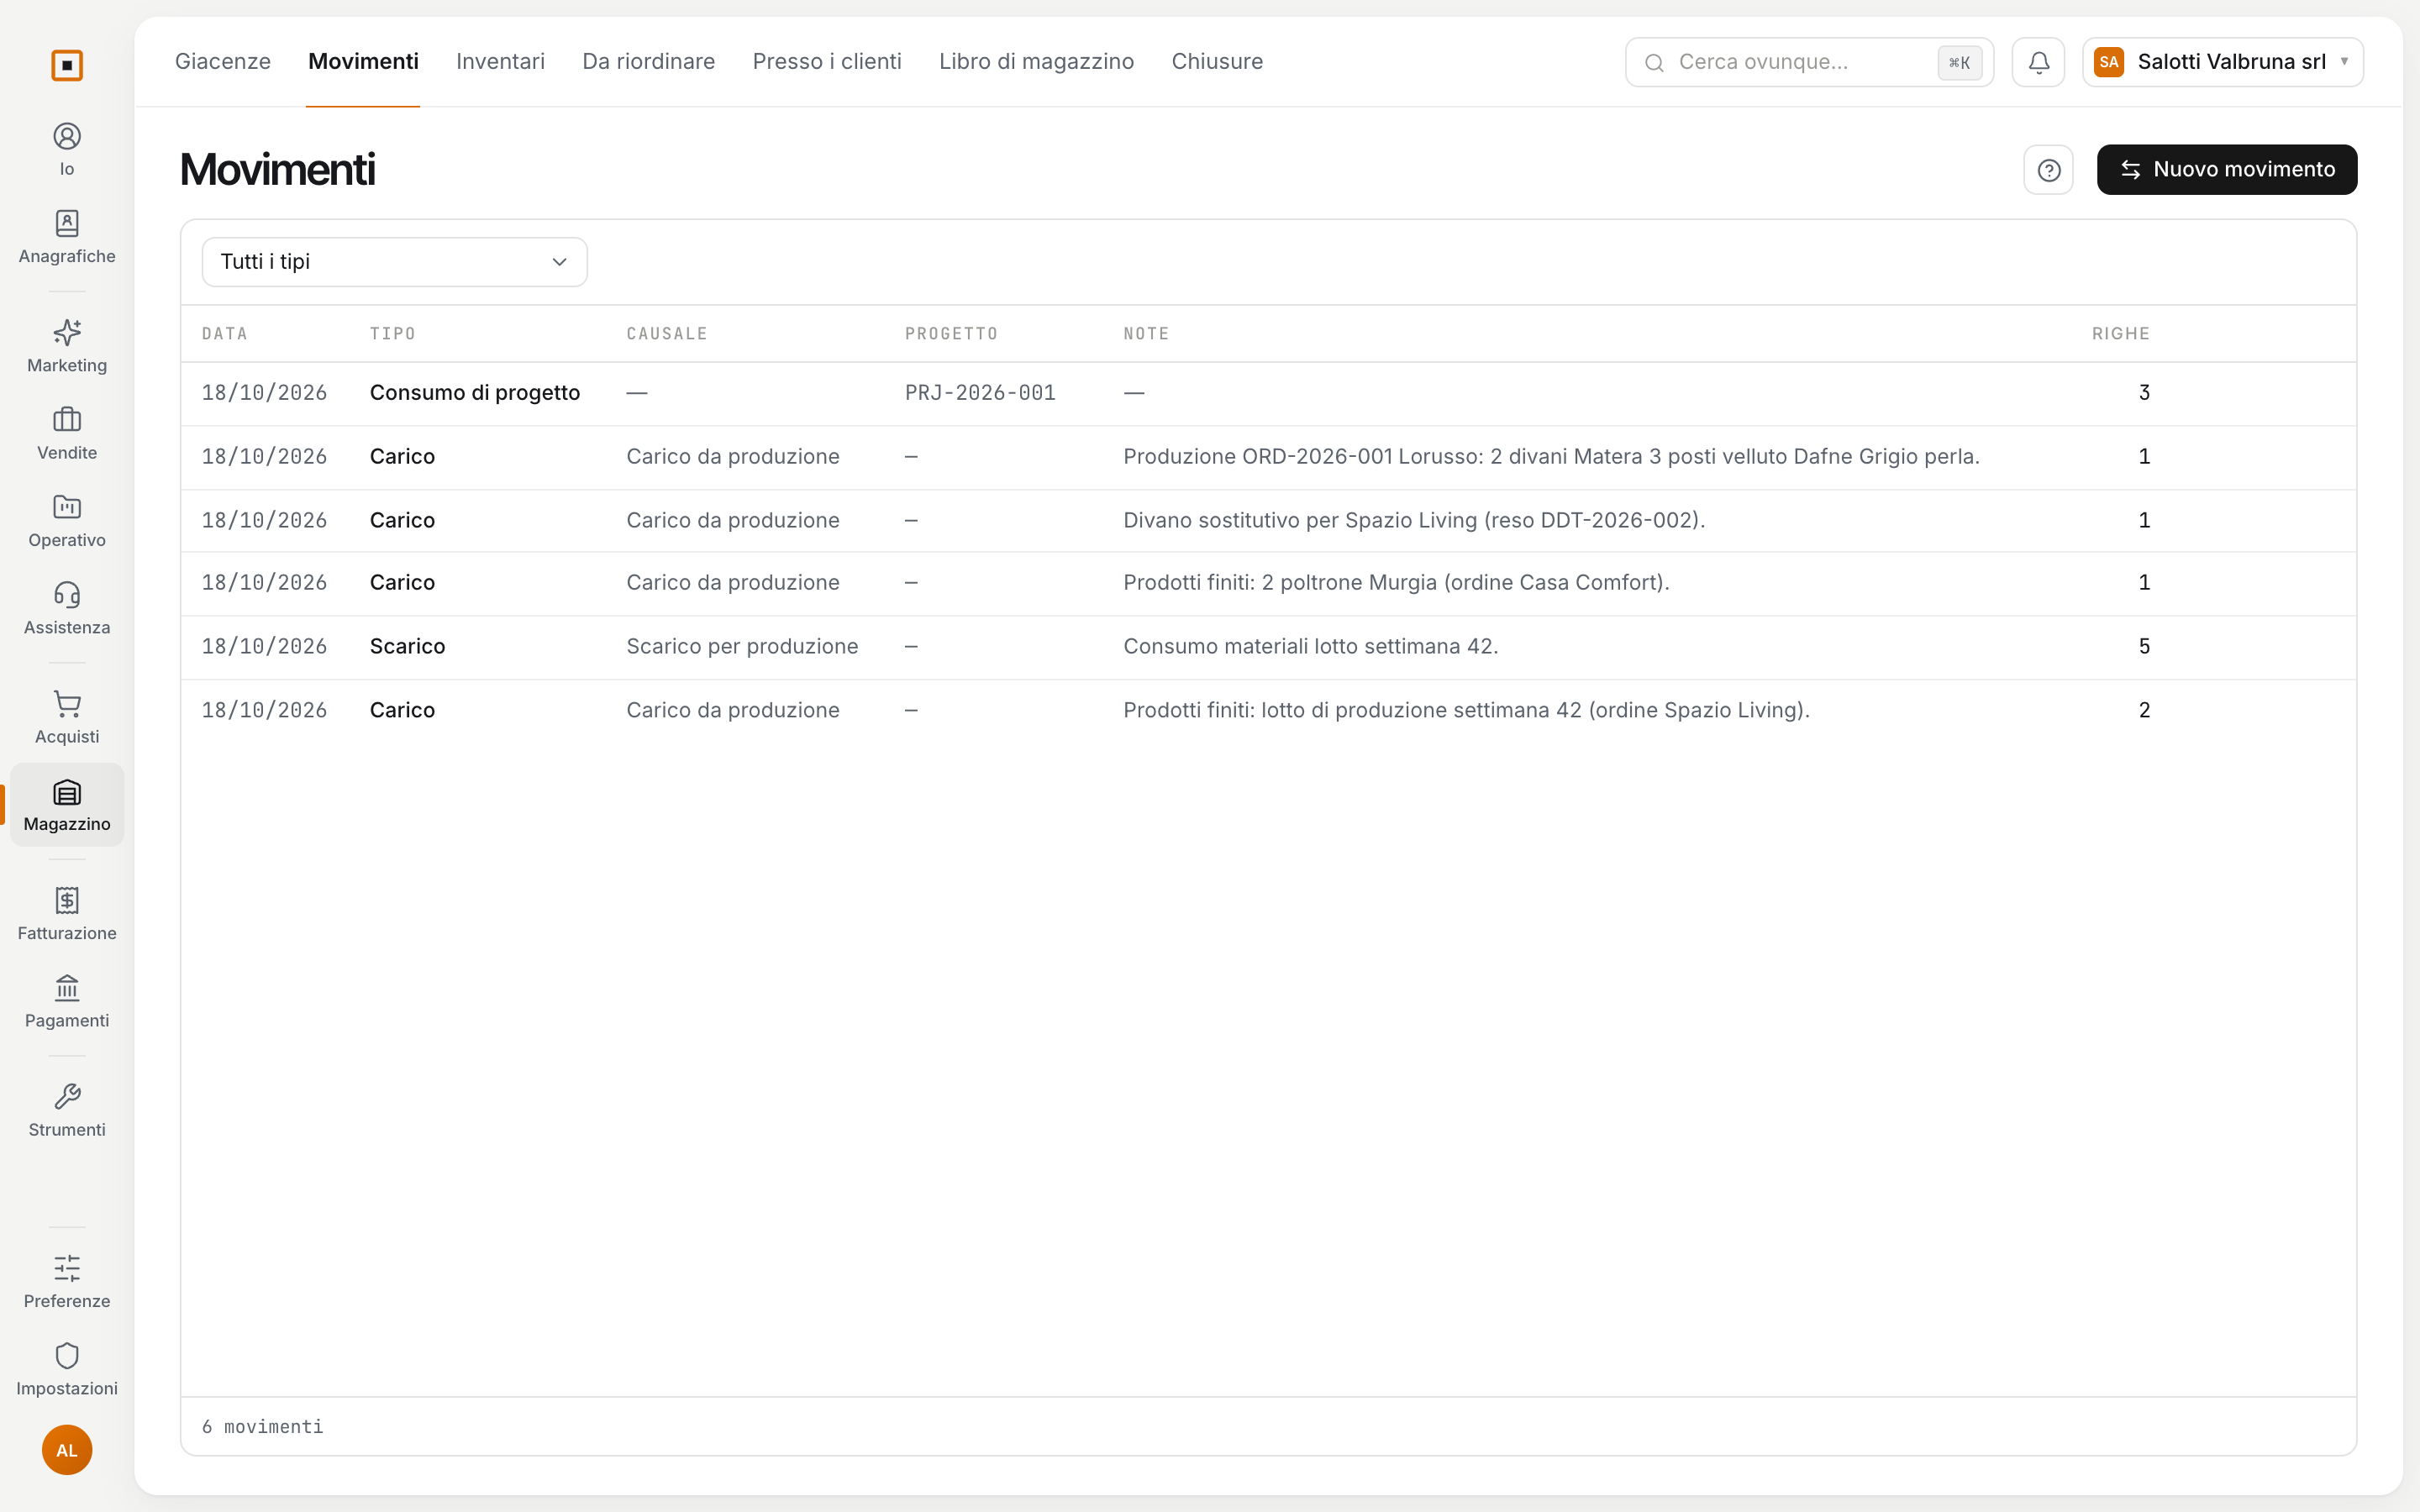2420x1512 pixels.
Task: Open the Da riordinare tab
Action: tap(648, 61)
